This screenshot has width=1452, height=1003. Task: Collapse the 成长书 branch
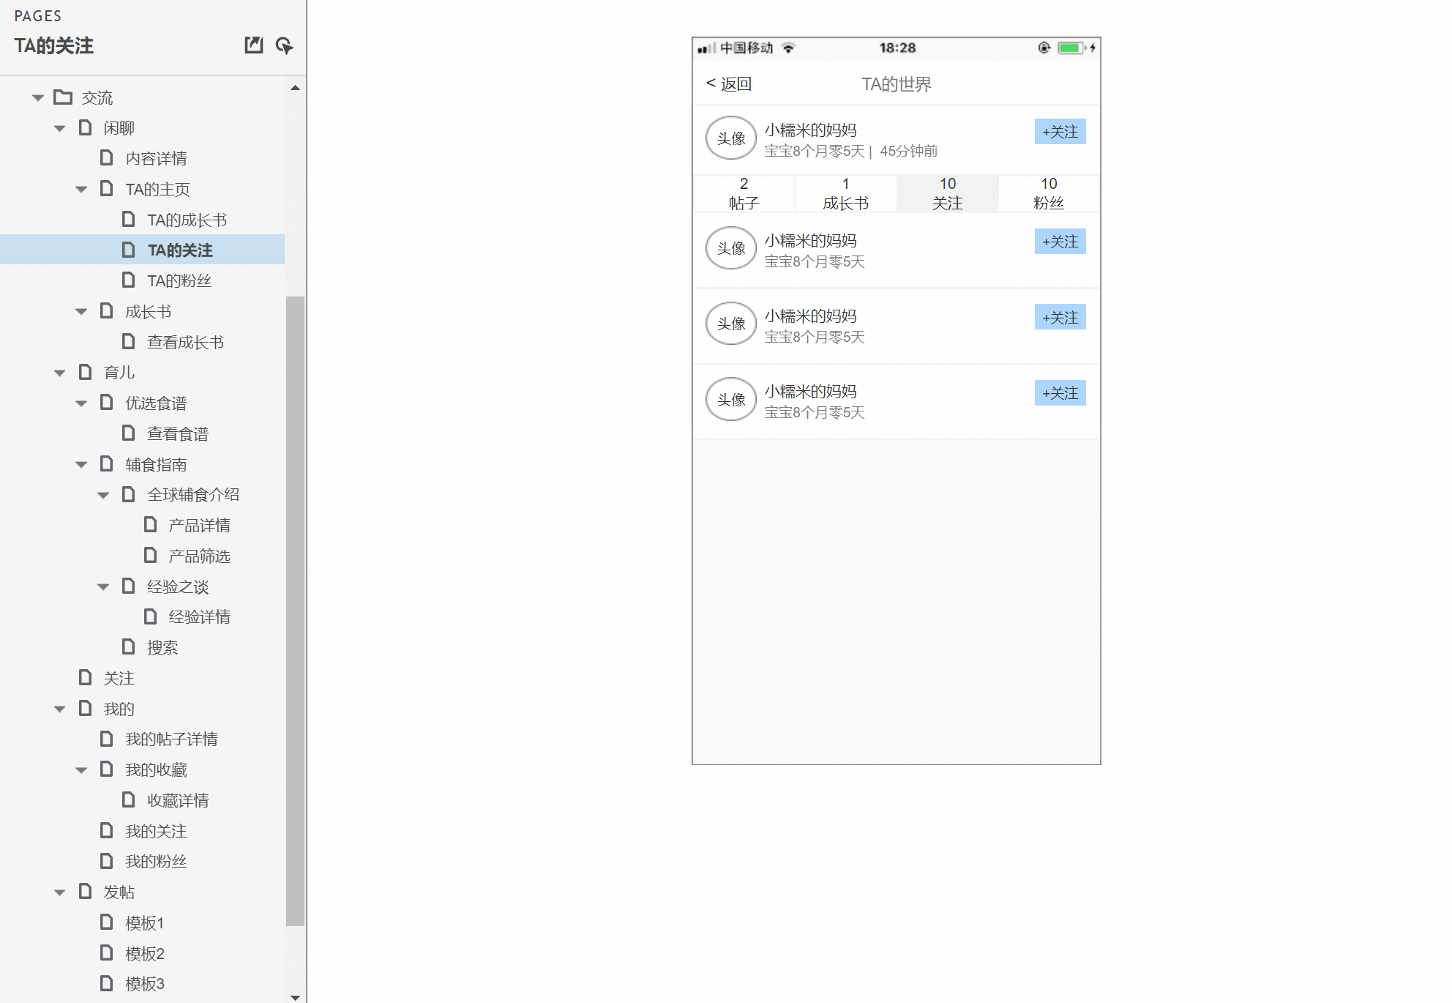[81, 312]
